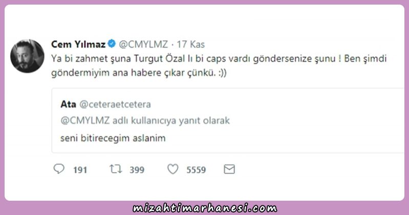Click tweet line ending with çıkar çünkü
Viewport: 409px width, 215px height.
coord(139,73)
